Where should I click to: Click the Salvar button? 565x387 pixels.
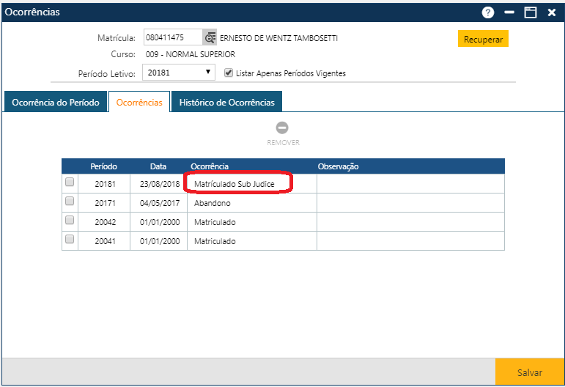pyautogui.click(x=529, y=372)
